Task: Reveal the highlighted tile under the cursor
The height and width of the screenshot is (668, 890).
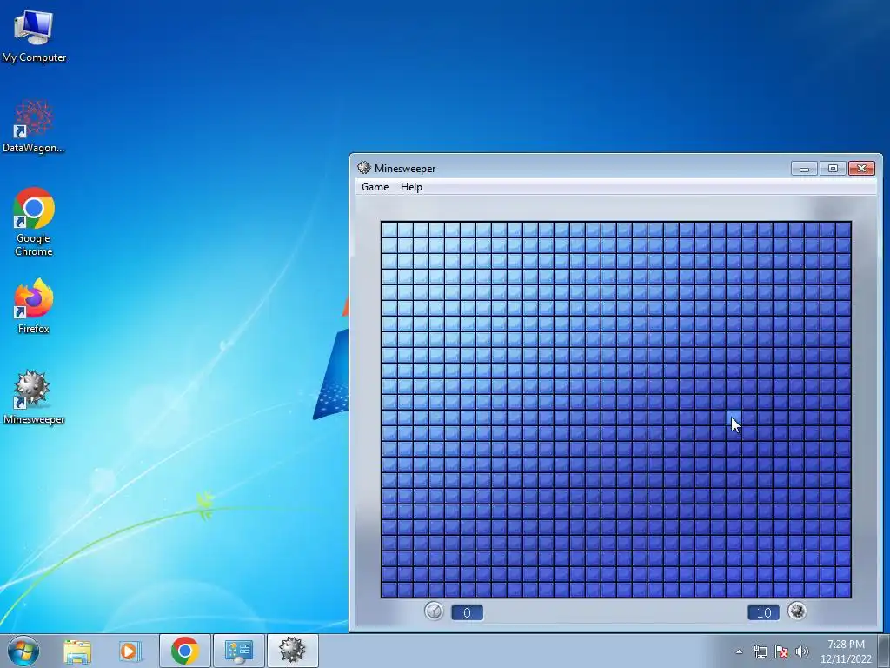Action: pyautogui.click(x=734, y=417)
